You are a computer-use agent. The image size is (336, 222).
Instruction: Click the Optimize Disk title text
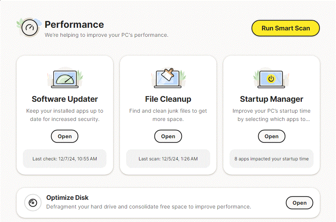(67, 198)
